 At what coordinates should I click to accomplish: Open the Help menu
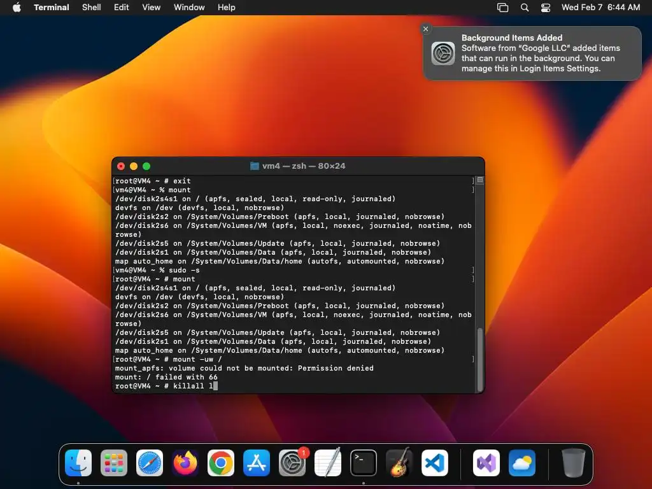click(227, 8)
